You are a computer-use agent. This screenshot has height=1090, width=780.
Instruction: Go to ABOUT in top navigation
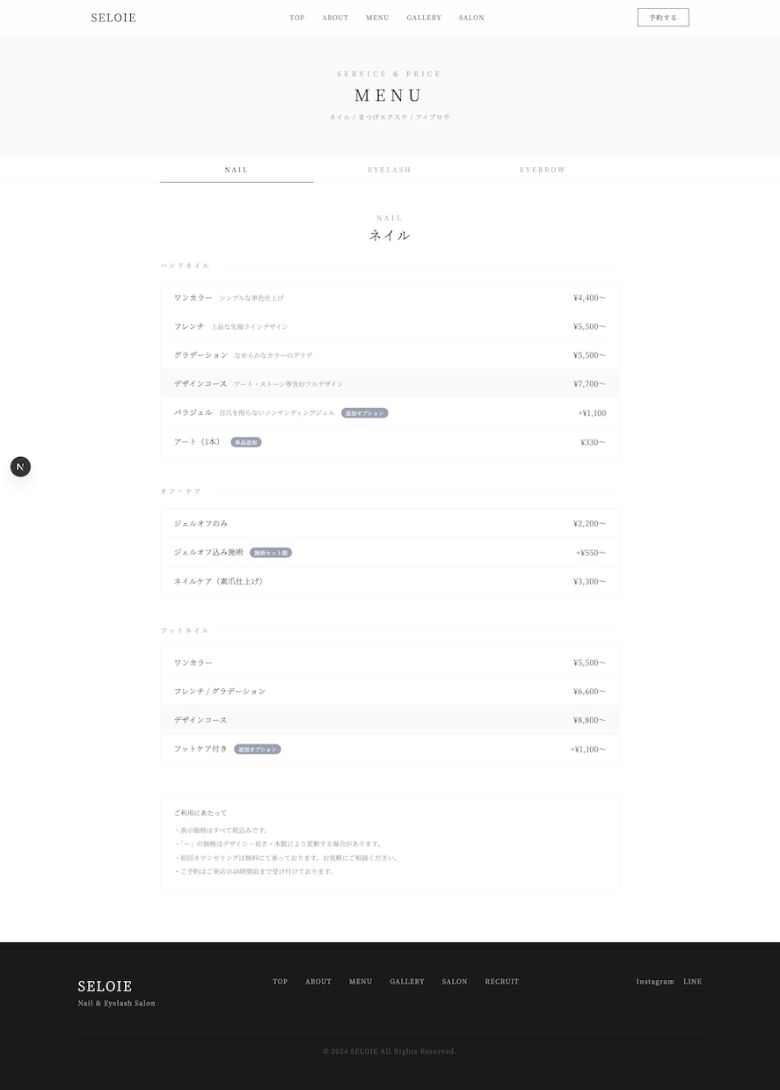pyautogui.click(x=335, y=18)
